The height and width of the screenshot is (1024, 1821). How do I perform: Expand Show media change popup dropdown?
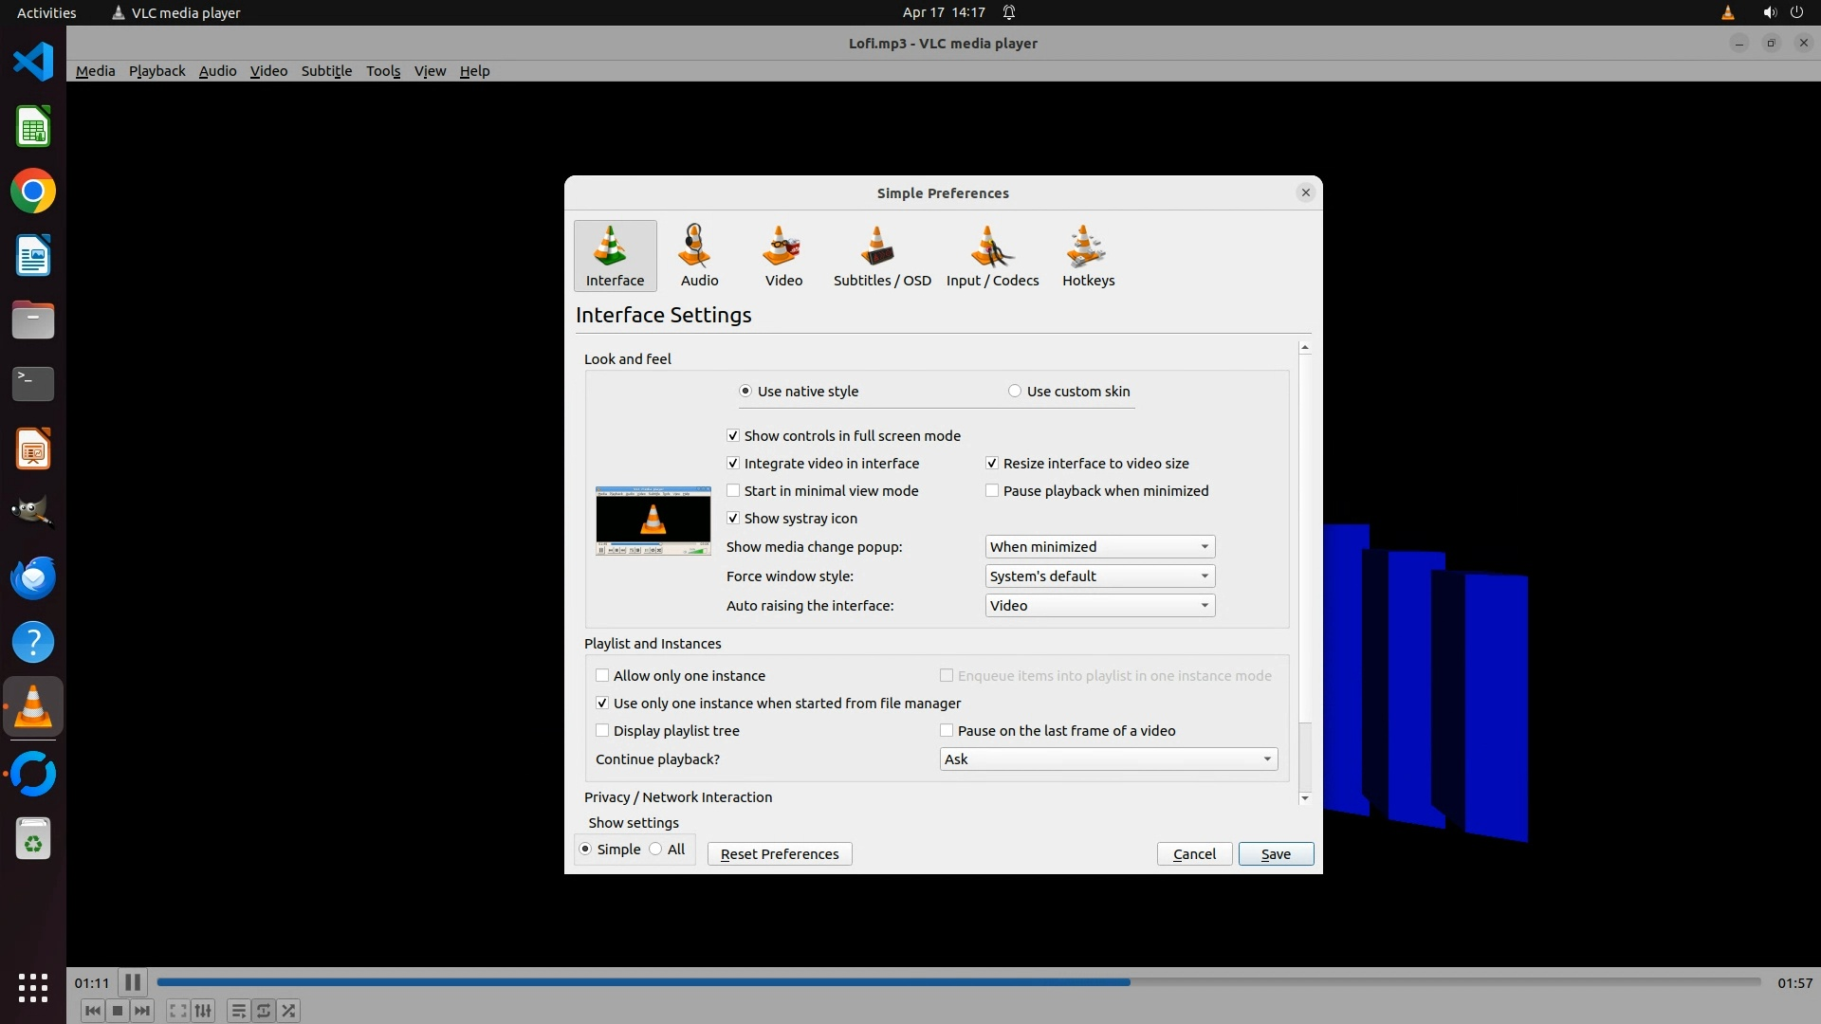[x=1099, y=547]
